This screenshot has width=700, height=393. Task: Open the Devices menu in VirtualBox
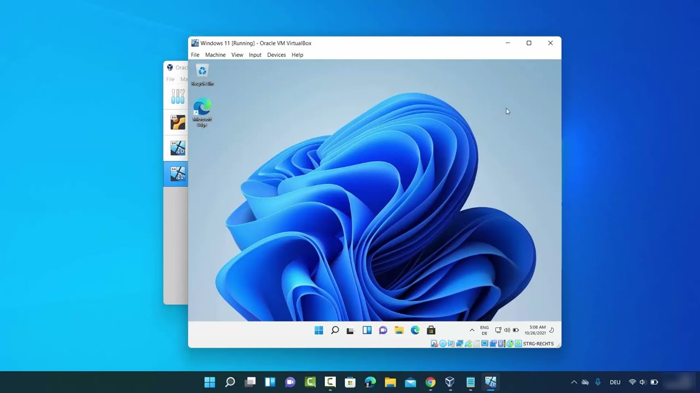[x=276, y=55]
